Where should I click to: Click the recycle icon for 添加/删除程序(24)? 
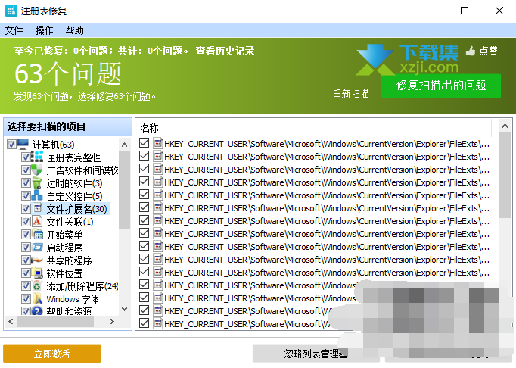click(37, 286)
